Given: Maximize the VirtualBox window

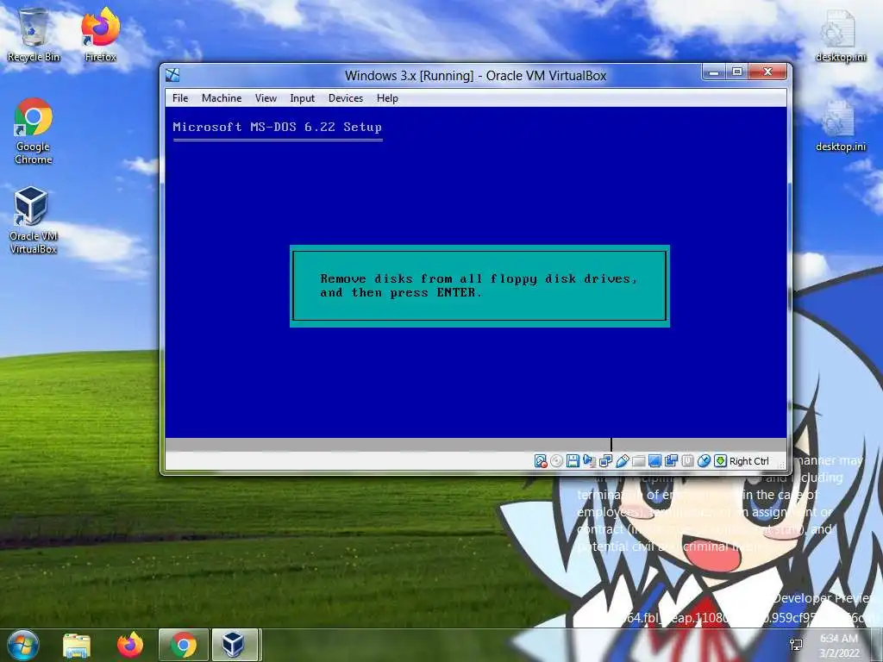Looking at the screenshot, I should [x=736, y=72].
